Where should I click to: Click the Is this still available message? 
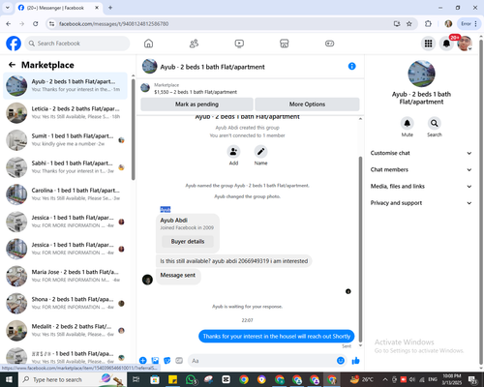pos(234,261)
